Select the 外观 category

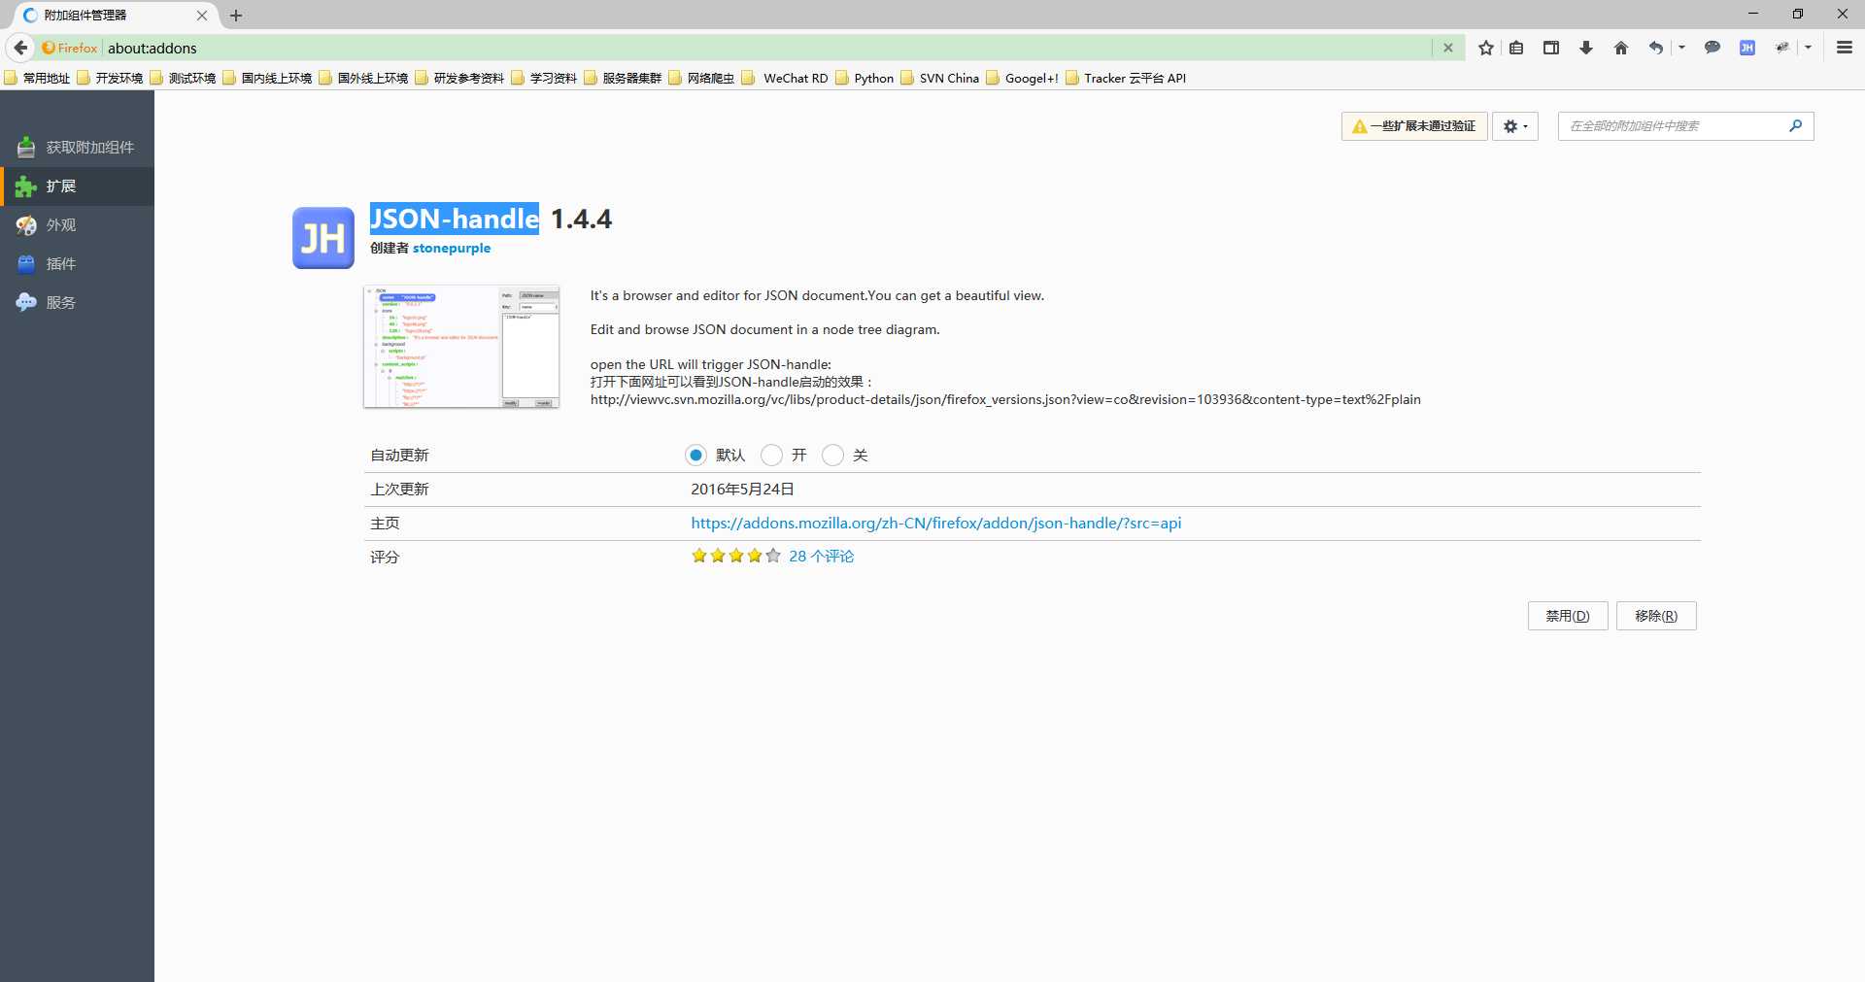77,225
